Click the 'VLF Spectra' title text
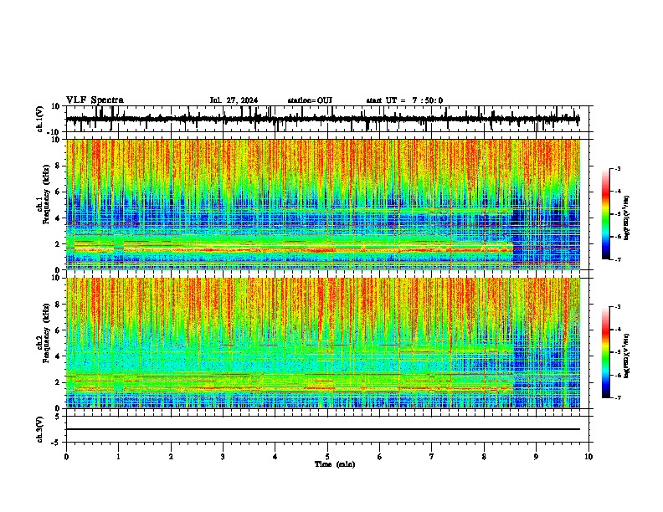The width and height of the screenshot is (663, 512). 95,100
